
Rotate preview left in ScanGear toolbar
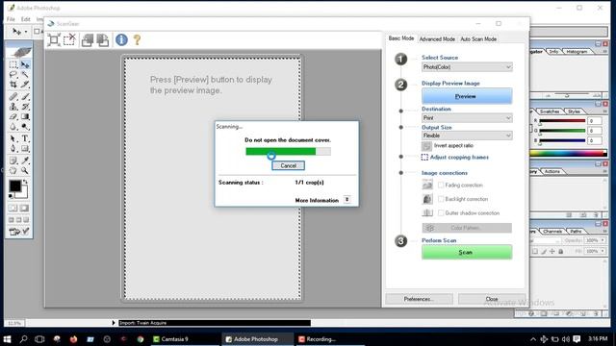88,40
